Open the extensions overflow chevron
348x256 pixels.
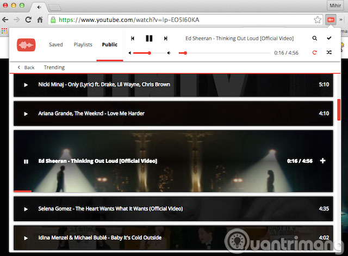[x=341, y=20]
